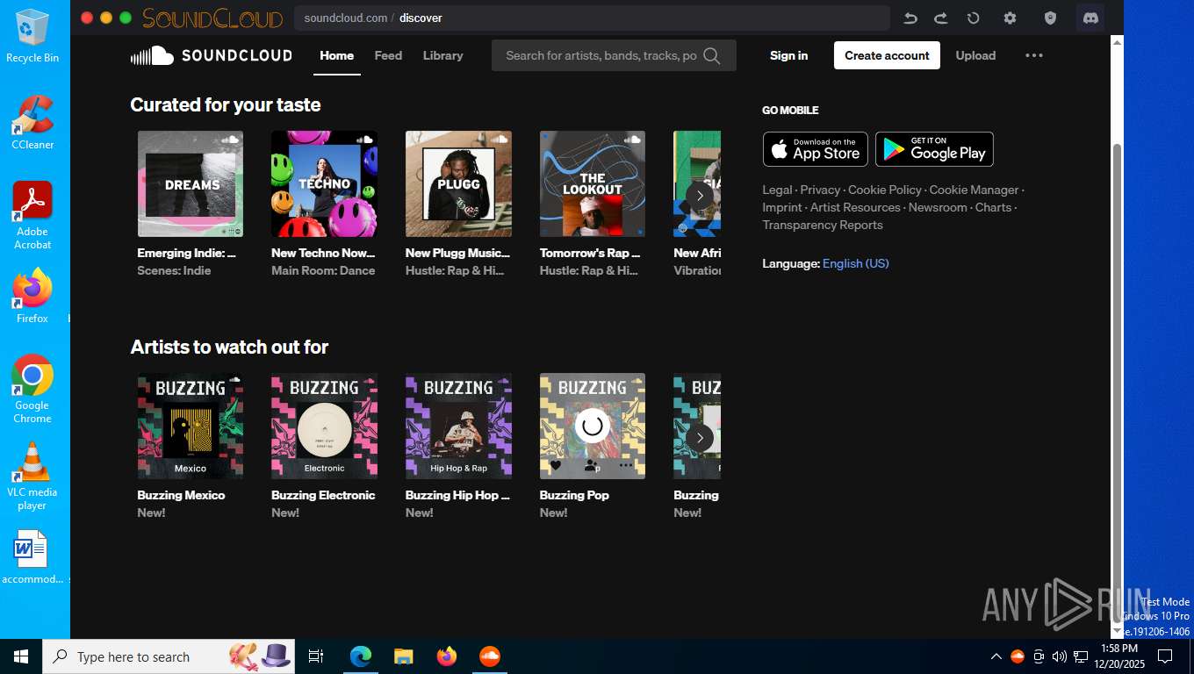This screenshot has height=674, width=1194.
Task: Open Buzzing Mexico cover art
Action: [191, 426]
